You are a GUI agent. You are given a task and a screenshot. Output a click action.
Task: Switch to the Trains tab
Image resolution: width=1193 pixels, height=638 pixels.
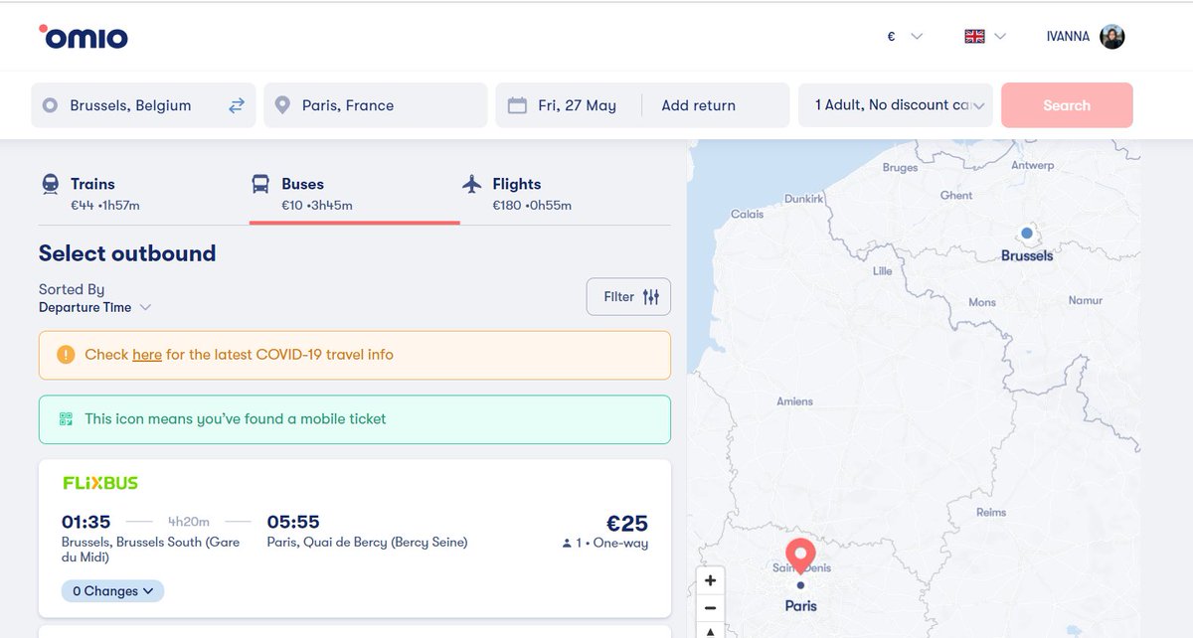pyautogui.click(x=143, y=194)
